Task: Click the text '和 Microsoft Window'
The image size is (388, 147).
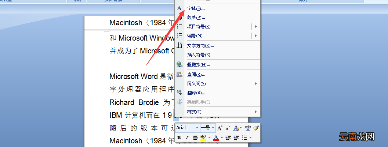Action: click(142, 38)
